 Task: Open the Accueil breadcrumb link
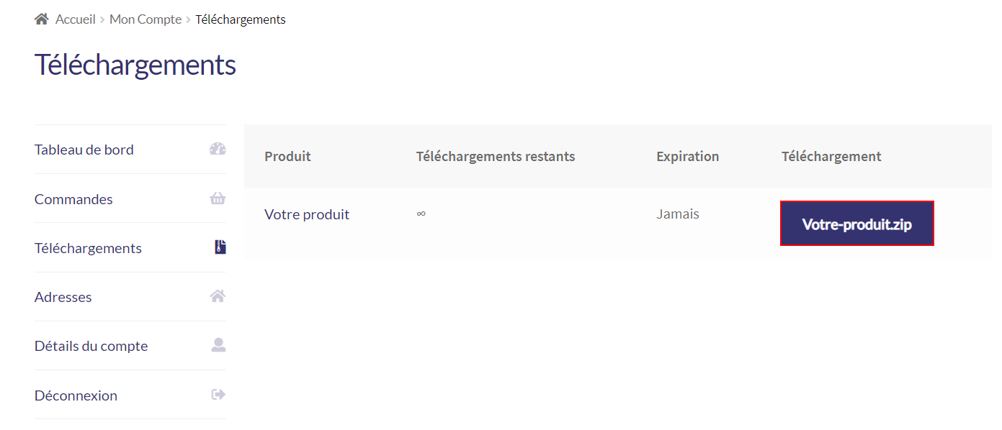(76, 19)
